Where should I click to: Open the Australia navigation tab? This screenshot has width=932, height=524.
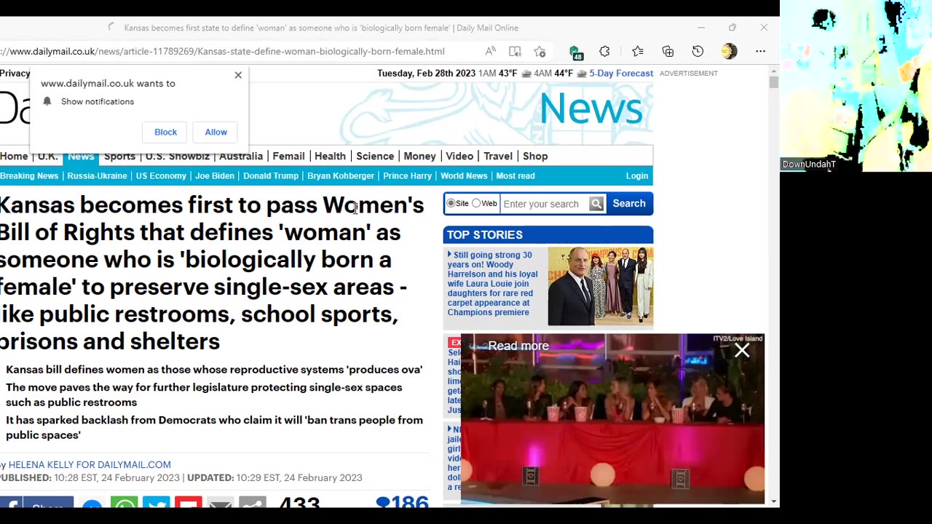tap(241, 156)
